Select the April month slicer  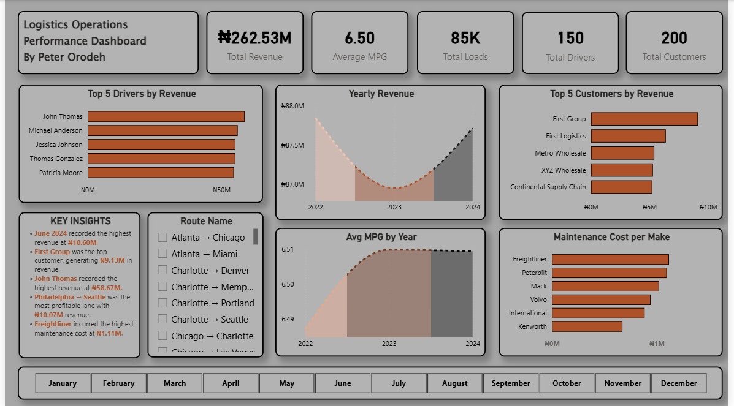coord(231,383)
